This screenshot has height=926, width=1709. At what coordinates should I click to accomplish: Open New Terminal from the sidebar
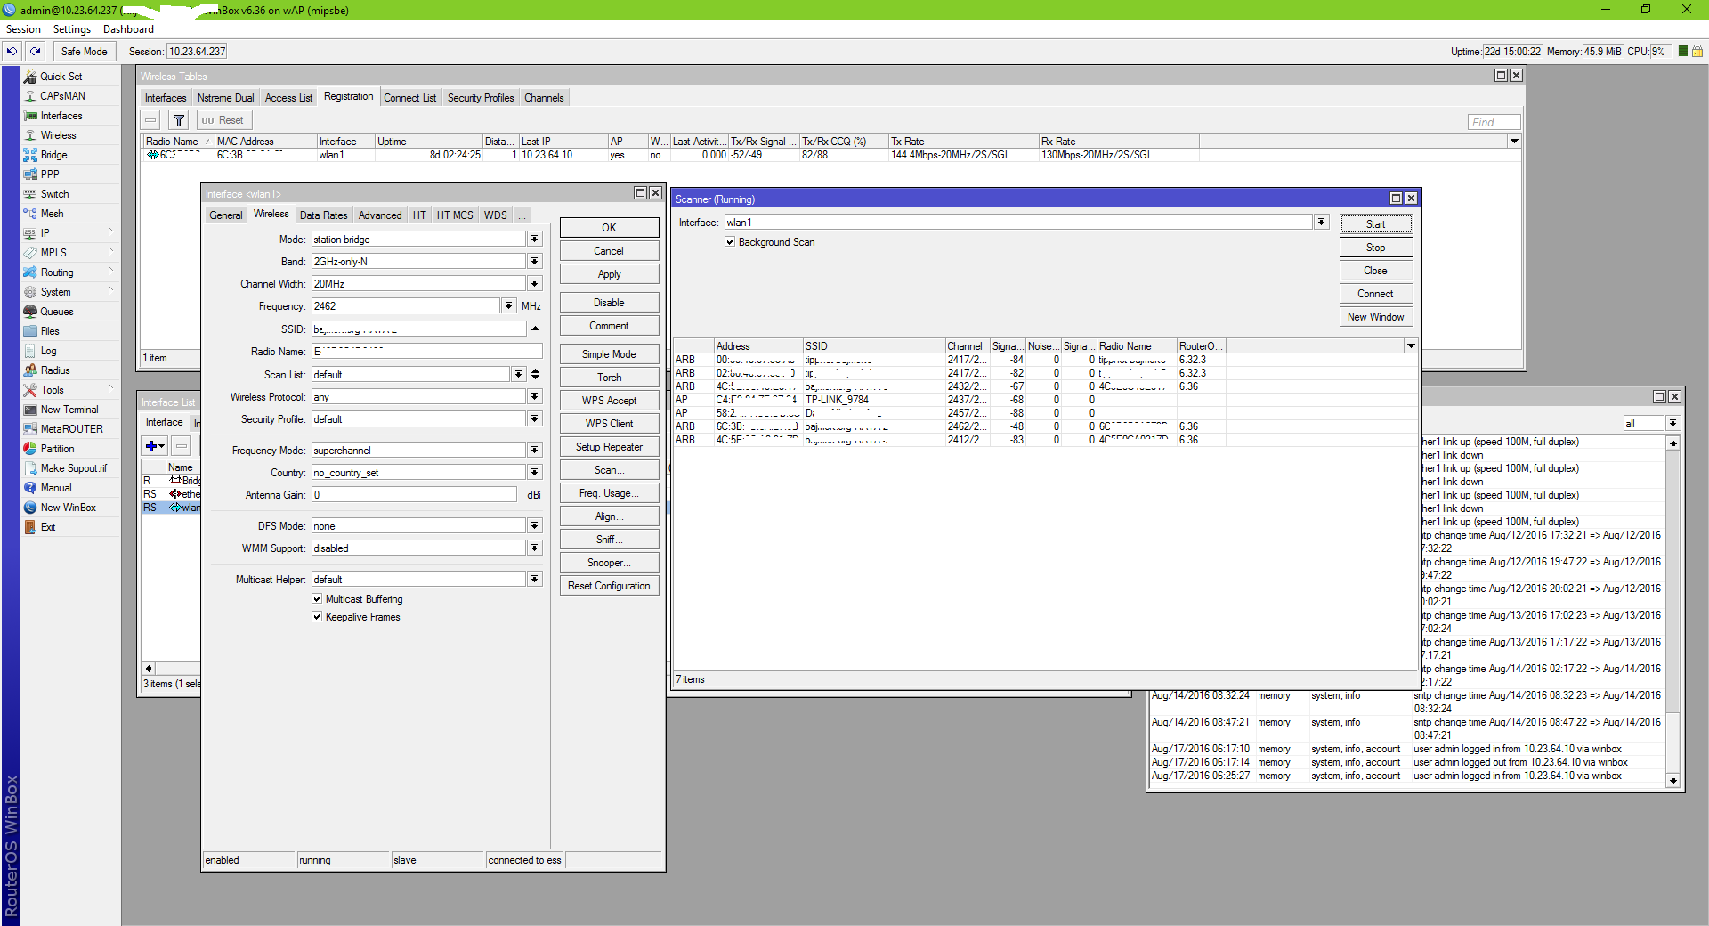(69, 410)
